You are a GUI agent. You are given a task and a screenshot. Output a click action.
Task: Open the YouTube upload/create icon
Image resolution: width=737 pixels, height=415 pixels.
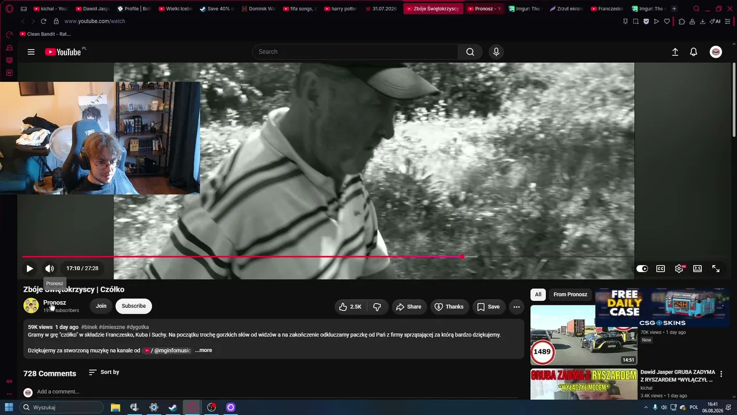tap(675, 52)
